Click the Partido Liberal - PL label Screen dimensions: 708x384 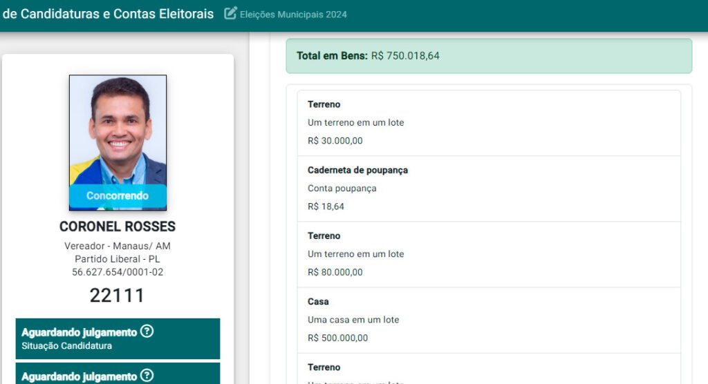click(x=118, y=259)
